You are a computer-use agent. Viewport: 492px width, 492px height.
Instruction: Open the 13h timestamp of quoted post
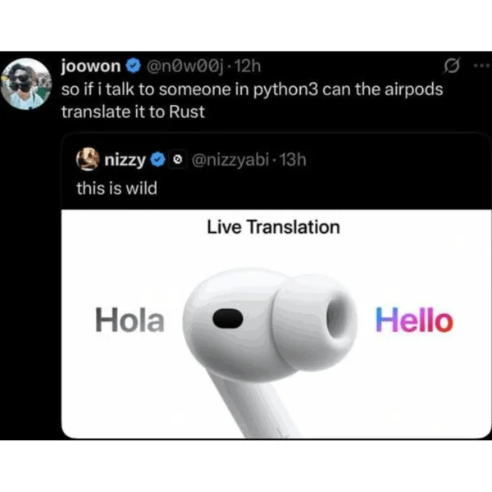pos(293,160)
